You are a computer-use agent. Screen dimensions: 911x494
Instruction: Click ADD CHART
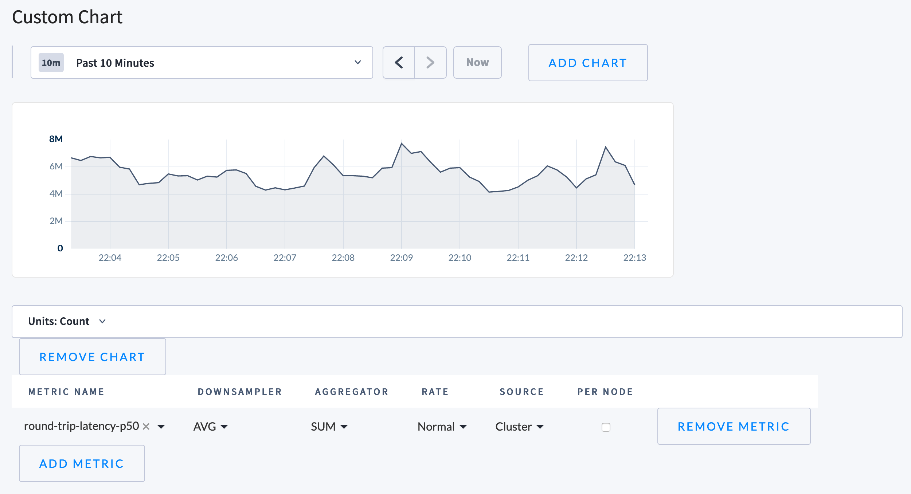click(x=587, y=62)
